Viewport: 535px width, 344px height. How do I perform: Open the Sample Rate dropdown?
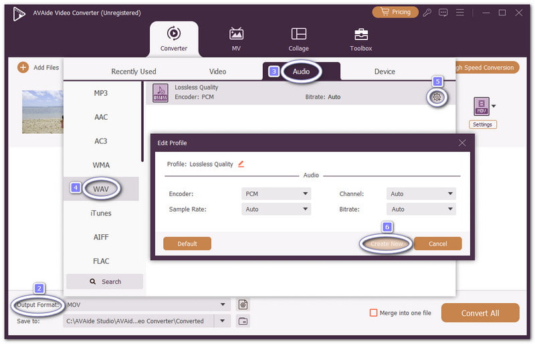tap(276, 209)
